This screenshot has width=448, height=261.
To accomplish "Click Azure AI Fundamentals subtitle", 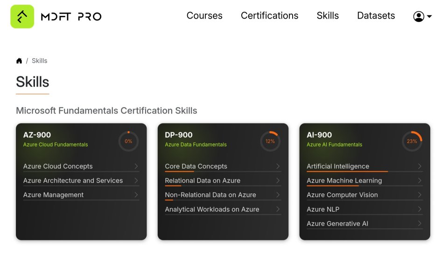I will tap(334, 144).
